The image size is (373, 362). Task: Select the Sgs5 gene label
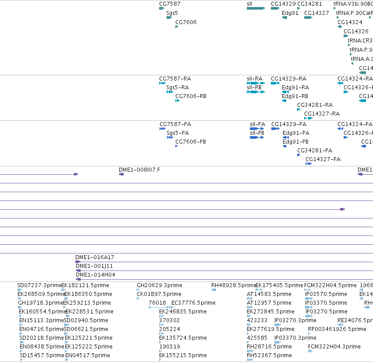pos(172,13)
